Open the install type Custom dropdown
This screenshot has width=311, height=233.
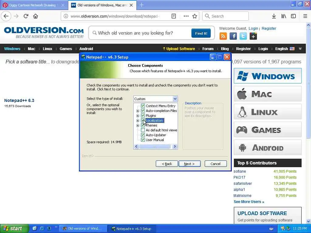[155, 99]
